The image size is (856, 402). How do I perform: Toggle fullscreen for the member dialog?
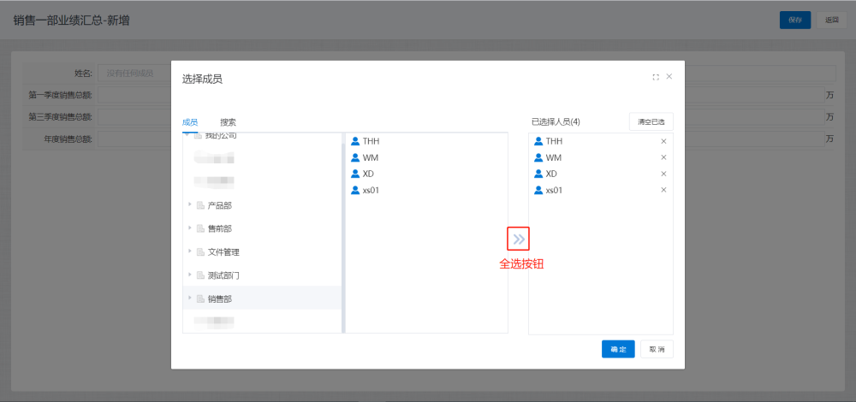point(656,77)
